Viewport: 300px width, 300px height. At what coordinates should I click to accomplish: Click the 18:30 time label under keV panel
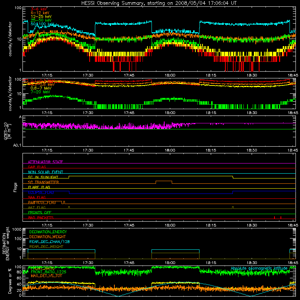[252, 75]
